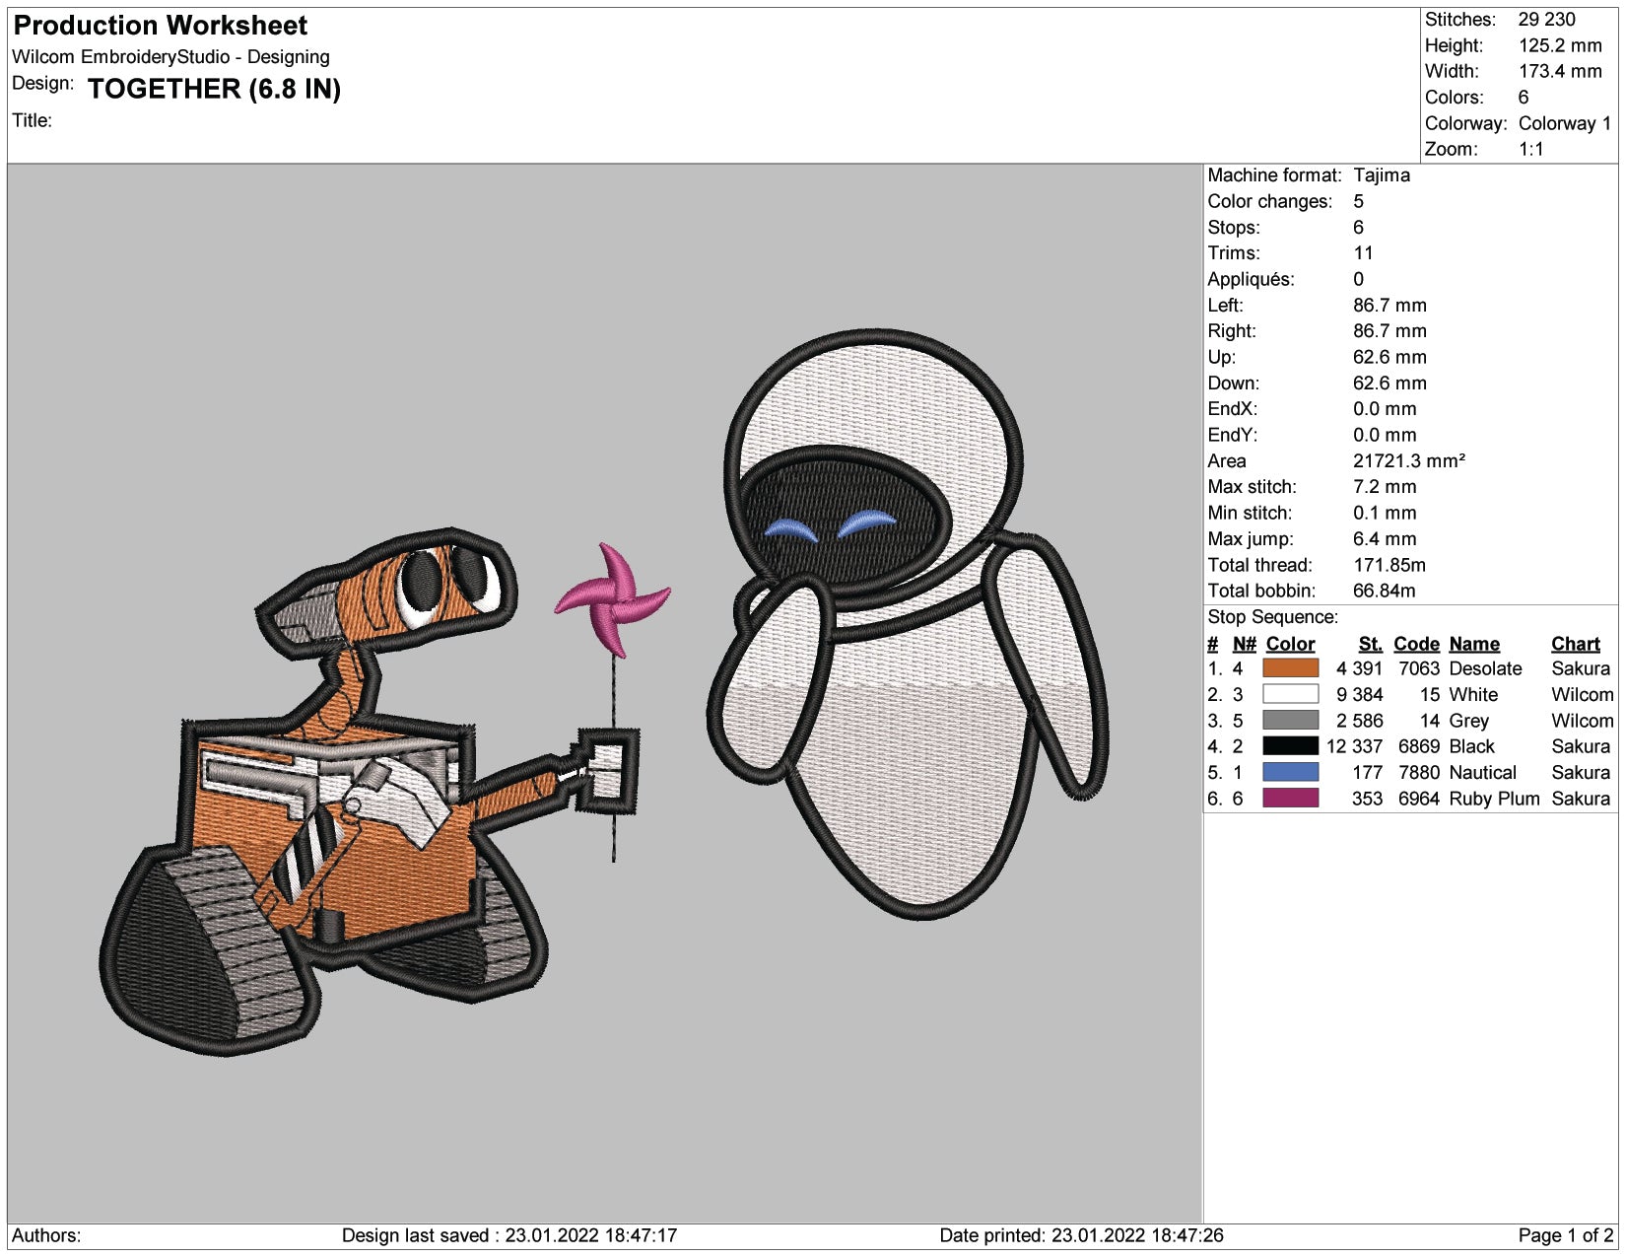Click the thread name 'Nautical'
1626x1257 pixels.
tap(1482, 772)
